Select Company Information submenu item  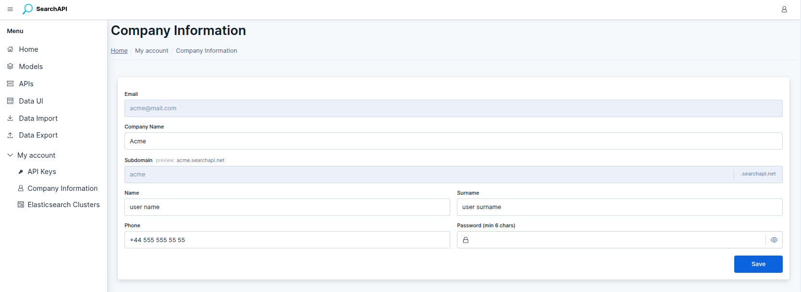pyautogui.click(x=62, y=188)
